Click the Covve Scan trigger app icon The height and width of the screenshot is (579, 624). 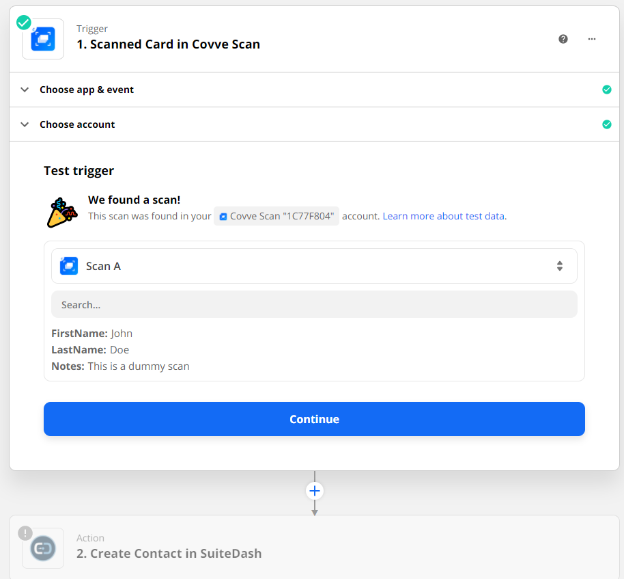pos(43,39)
